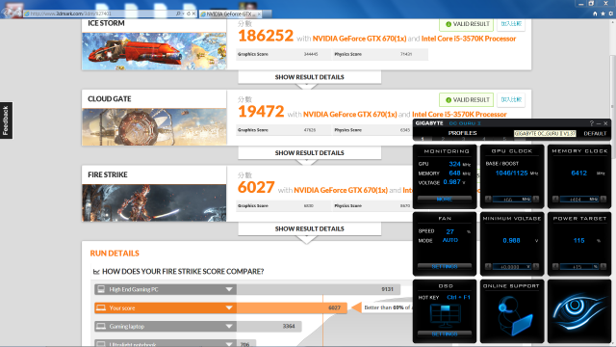
Task: Expand the High End Gaming PC dropdown
Action: point(229,289)
